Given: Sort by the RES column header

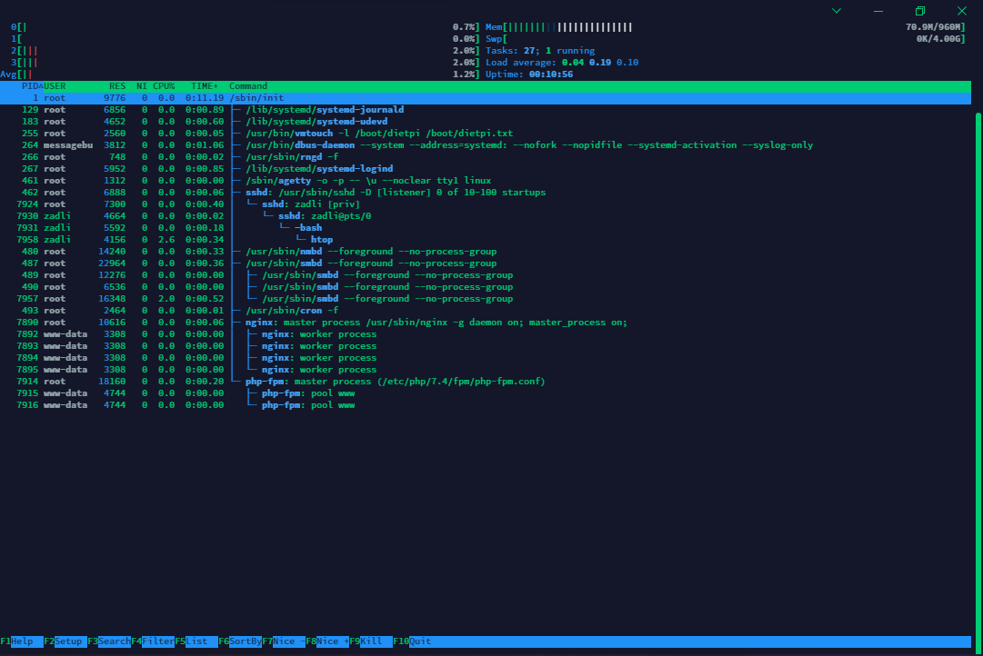Looking at the screenshot, I should [x=117, y=85].
